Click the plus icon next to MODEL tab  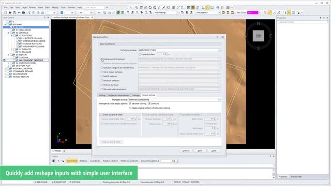(64, 151)
